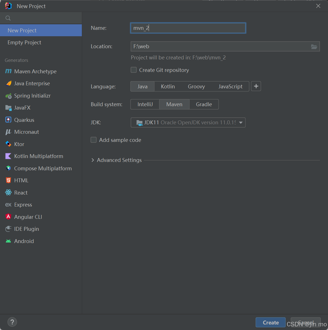
Task: Choose Maven build system
Action: 174,105
